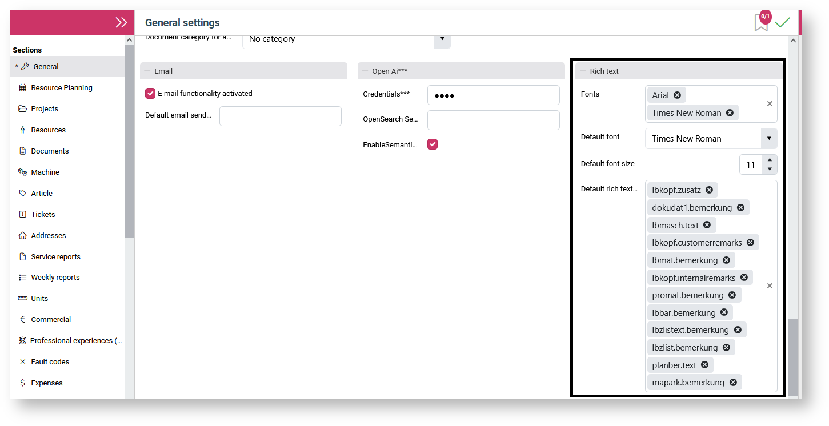Image resolution: width=829 pixels, height=426 pixels.
Task: Delete the planber.text tag
Action: point(704,365)
